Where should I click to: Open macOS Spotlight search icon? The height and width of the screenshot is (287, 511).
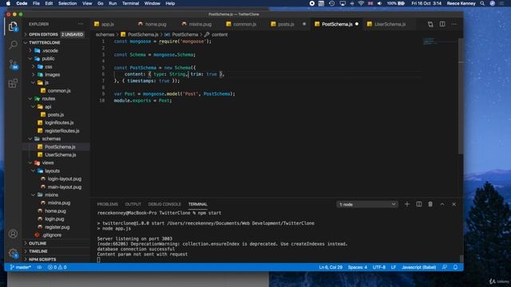pyautogui.click(x=482, y=3)
